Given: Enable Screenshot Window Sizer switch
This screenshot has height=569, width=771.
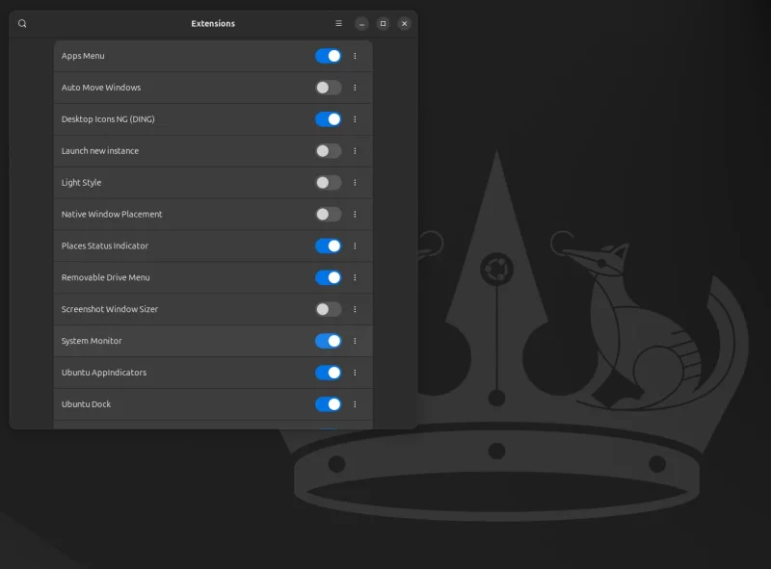Looking at the screenshot, I should tap(329, 309).
